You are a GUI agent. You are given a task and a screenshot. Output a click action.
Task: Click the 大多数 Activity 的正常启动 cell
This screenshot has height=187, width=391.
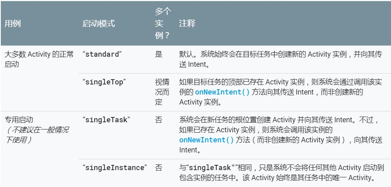(39, 59)
